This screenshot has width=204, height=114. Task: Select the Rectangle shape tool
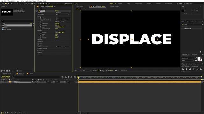click(29, 3)
